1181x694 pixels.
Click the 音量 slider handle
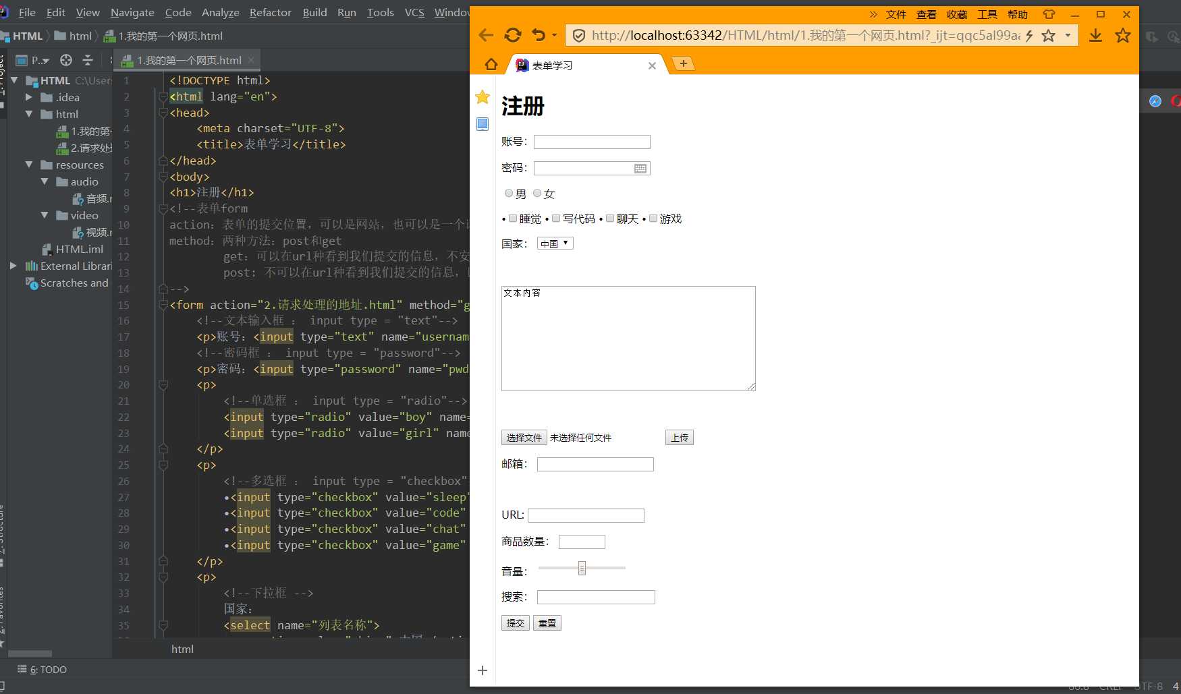point(582,568)
